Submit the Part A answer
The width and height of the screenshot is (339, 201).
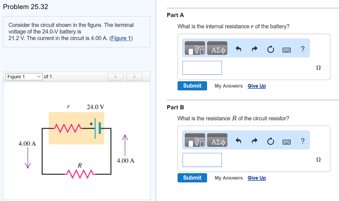coord(192,85)
